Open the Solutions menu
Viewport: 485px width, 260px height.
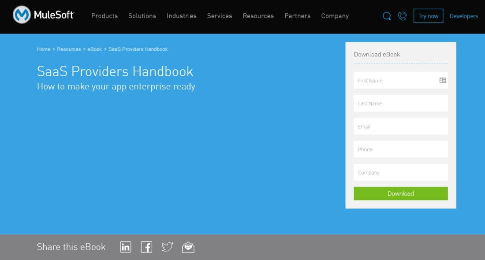click(x=142, y=16)
